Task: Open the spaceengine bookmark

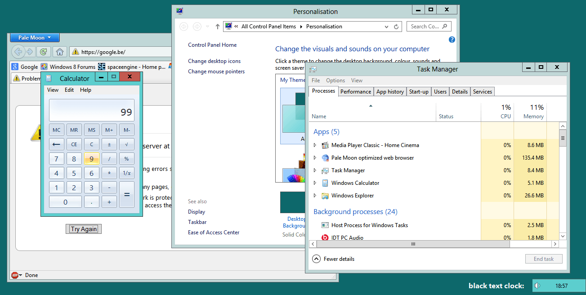Action: (132, 67)
